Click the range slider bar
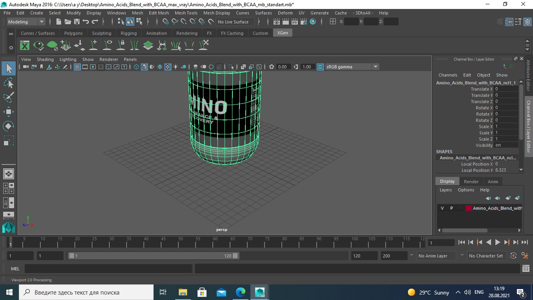The height and width of the screenshot is (300, 533). coord(154,256)
